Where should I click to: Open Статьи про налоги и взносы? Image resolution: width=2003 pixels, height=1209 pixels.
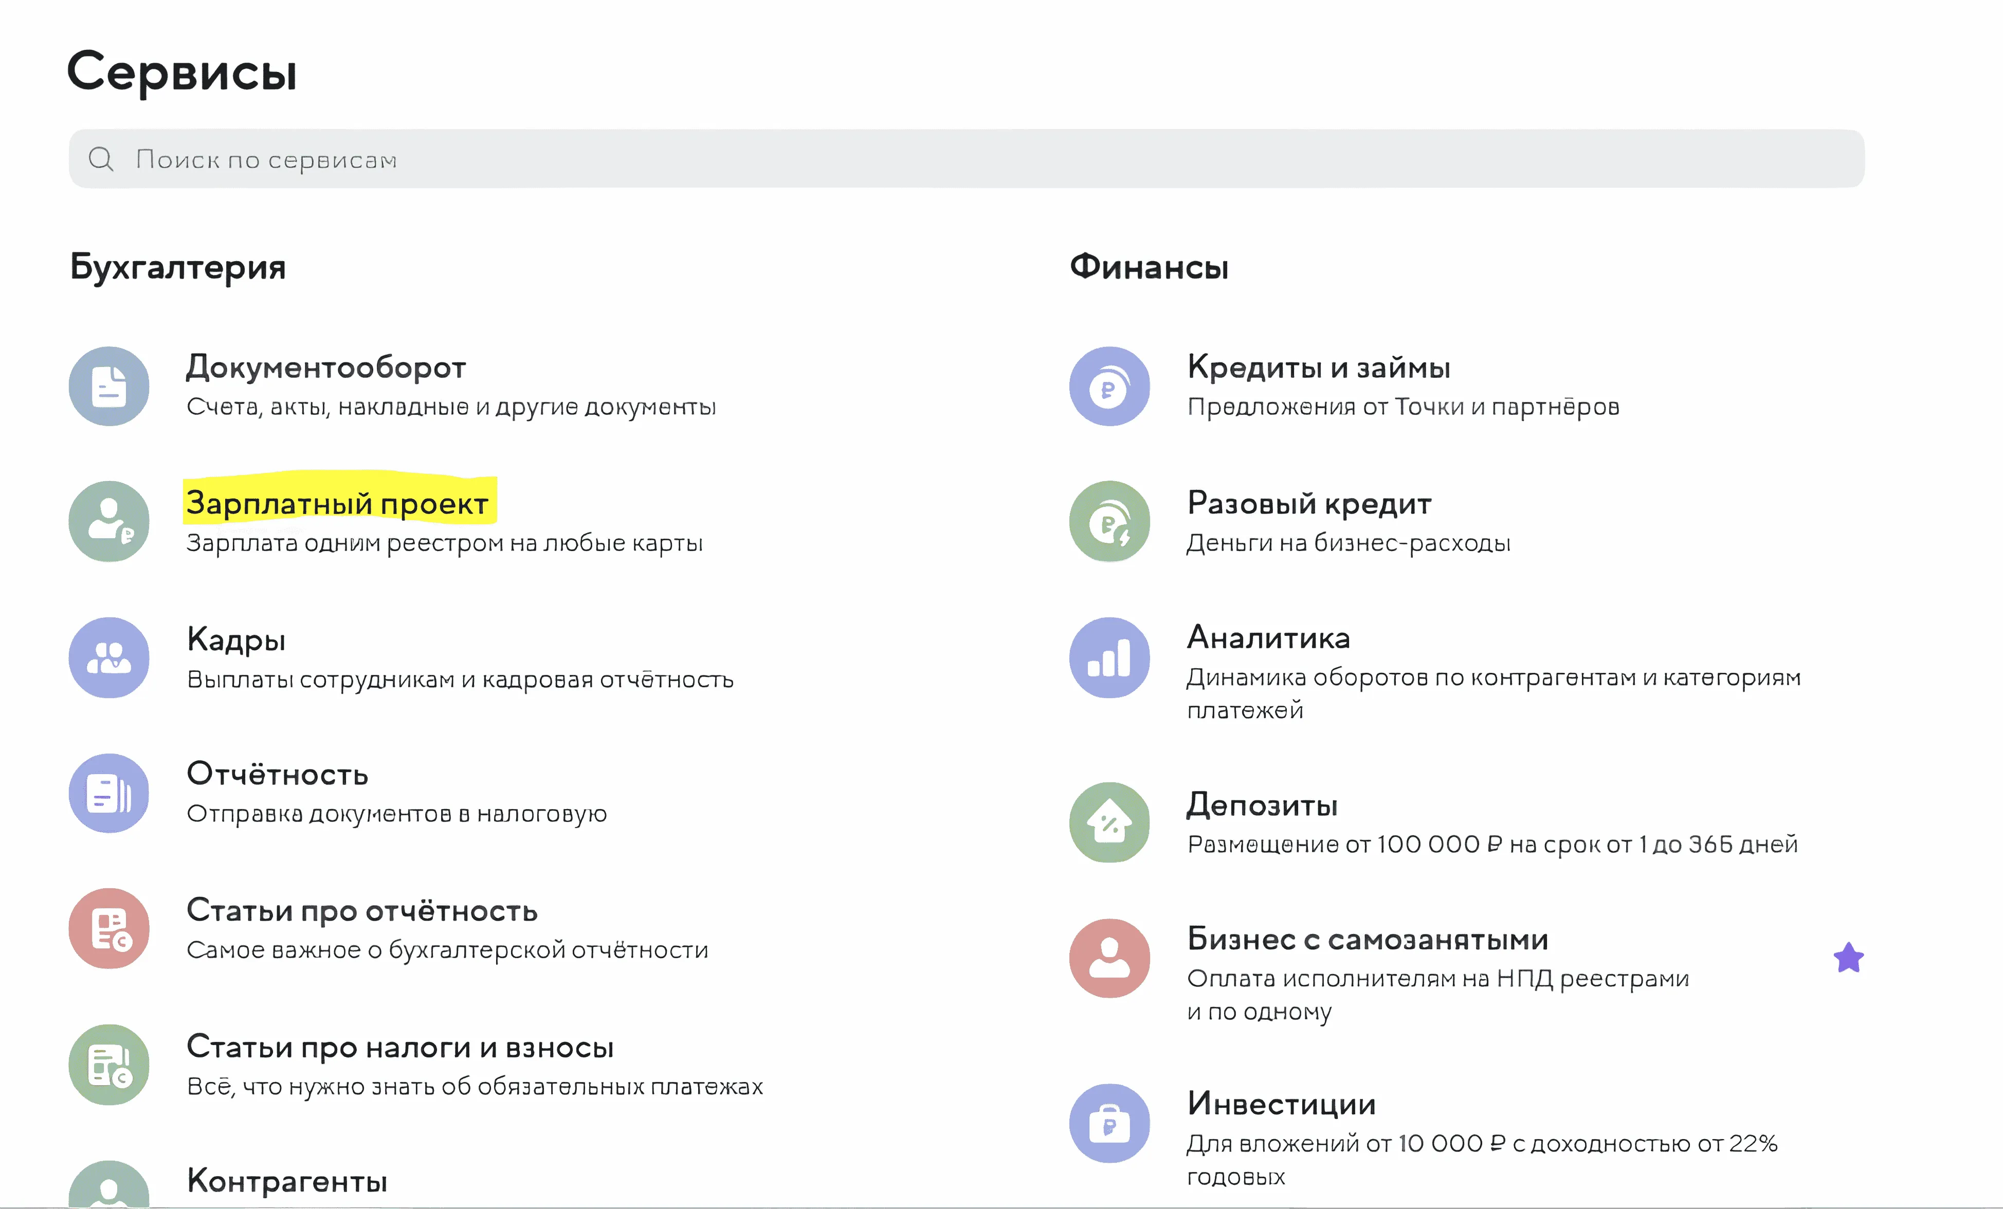(400, 1047)
